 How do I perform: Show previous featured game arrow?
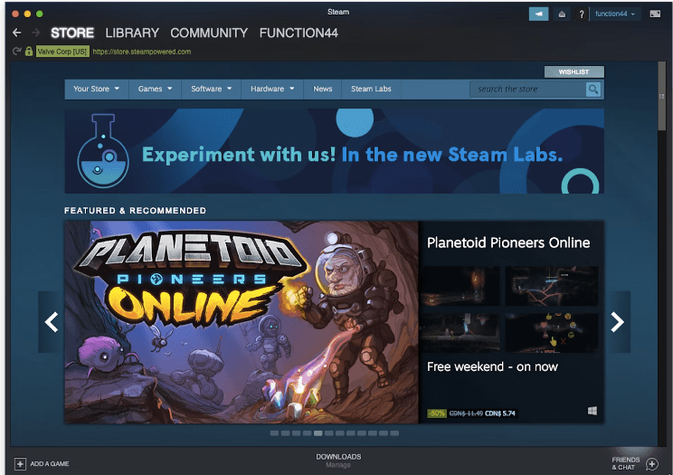52,322
